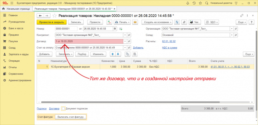Open the ЭДО dropdown menu
This screenshot has height=125, width=258.
point(212,22)
